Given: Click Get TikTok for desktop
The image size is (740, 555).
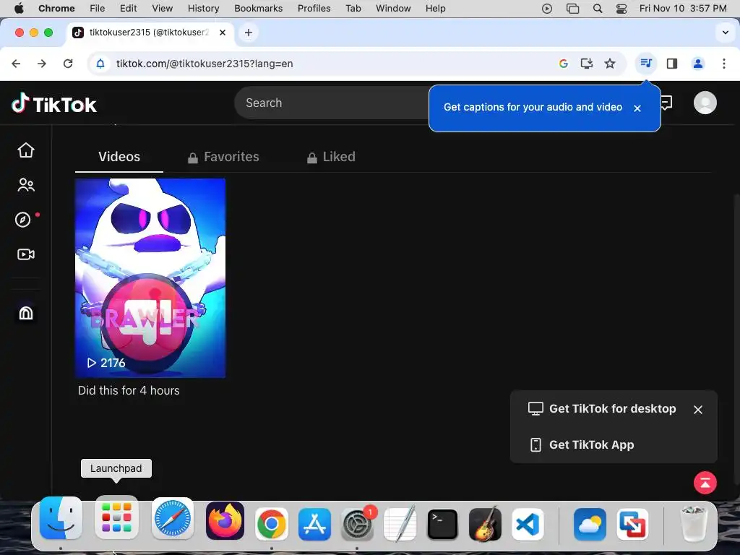Looking at the screenshot, I should (x=602, y=409).
